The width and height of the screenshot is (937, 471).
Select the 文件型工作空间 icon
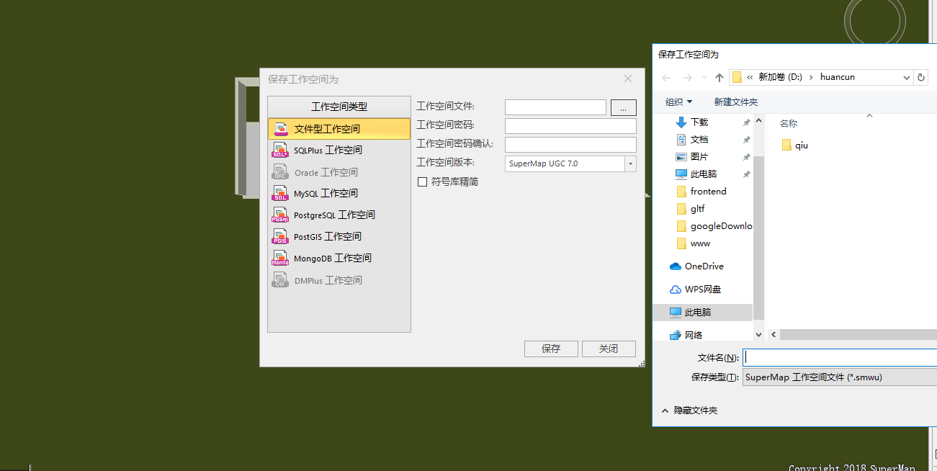pos(281,129)
